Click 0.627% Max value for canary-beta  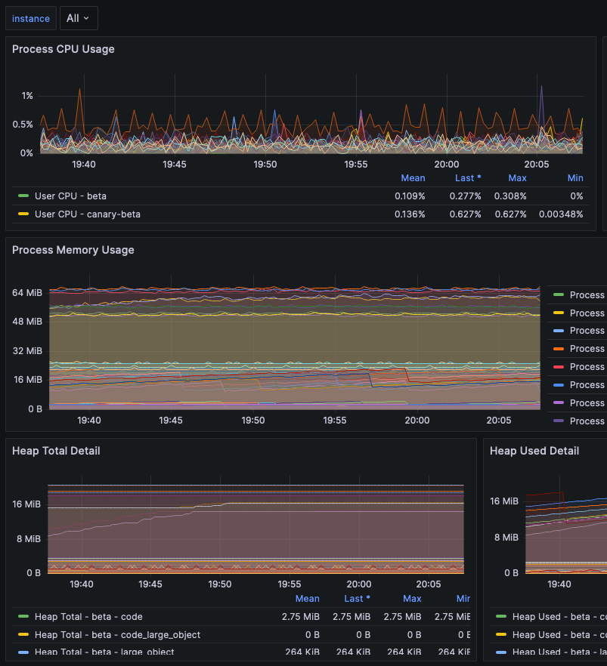[510, 214]
